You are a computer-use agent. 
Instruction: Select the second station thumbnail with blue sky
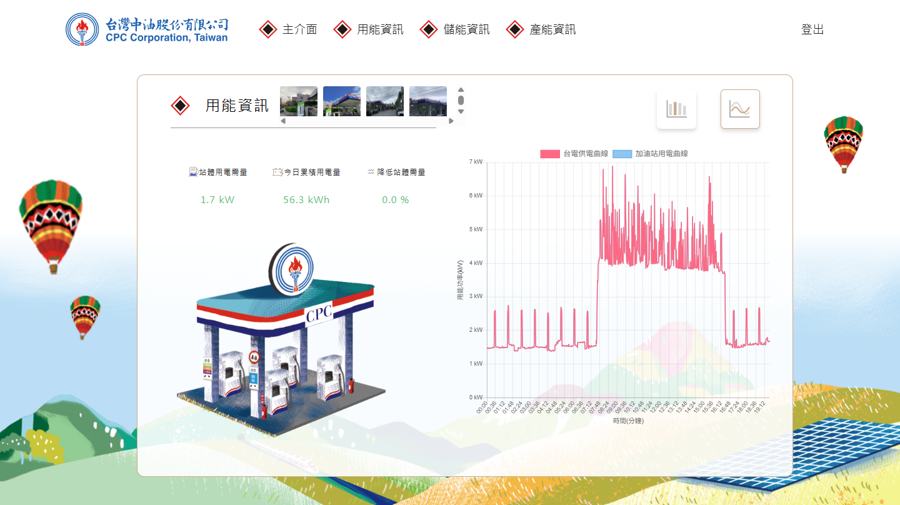coord(342,101)
